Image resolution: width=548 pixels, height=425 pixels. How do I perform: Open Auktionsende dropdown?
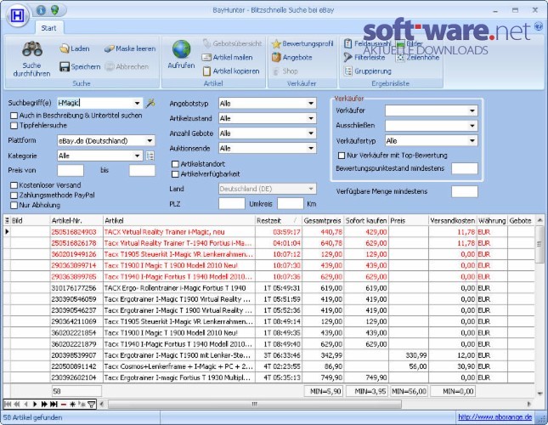point(311,149)
